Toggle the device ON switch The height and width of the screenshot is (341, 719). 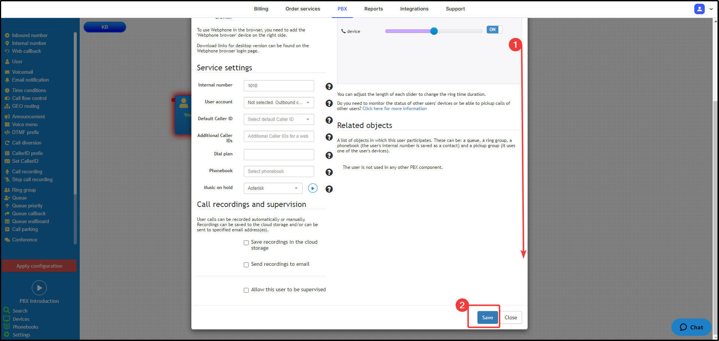click(494, 30)
